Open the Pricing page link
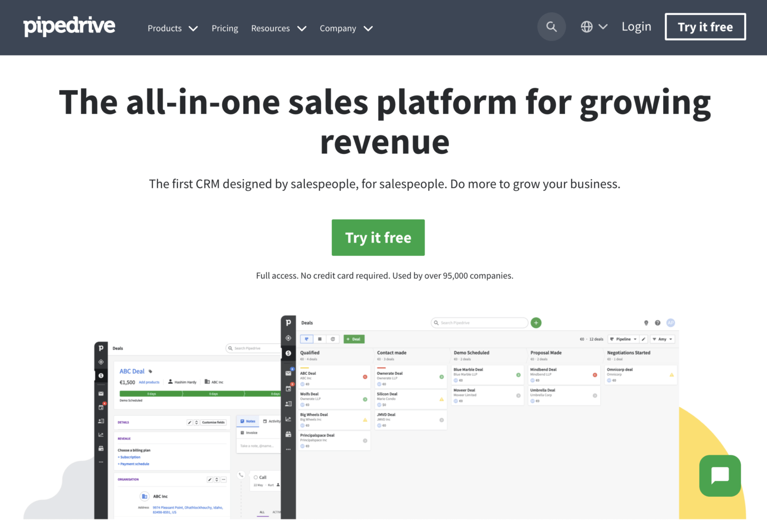The width and height of the screenshot is (767, 524). (225, 28)
